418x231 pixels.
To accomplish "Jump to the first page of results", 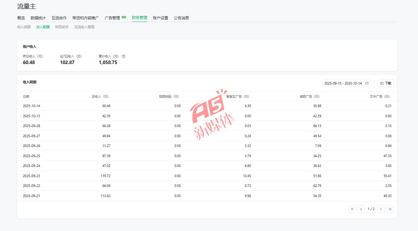I will 352,209.
